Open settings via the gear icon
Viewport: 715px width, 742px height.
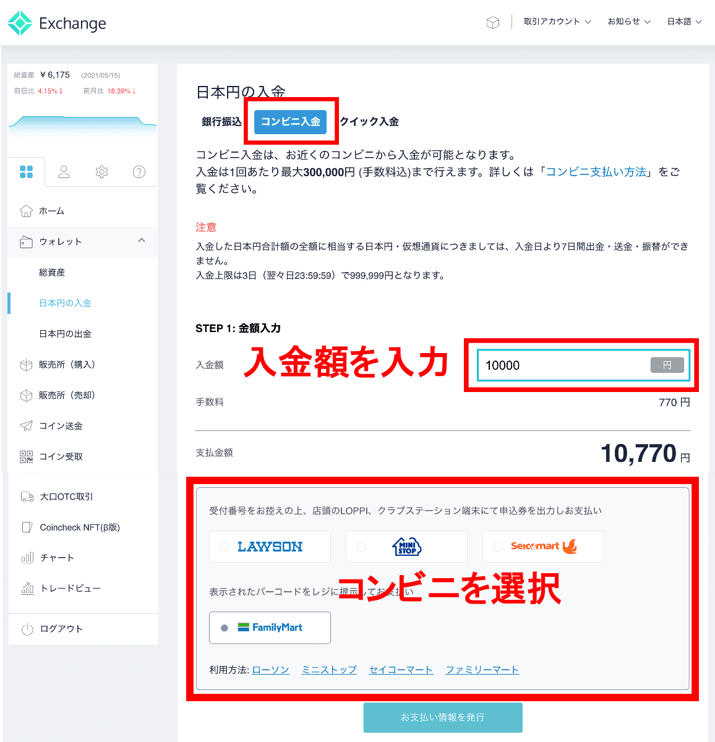tap(101, 172)
